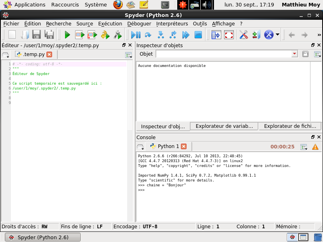Open the Exécution menu
The image size is (323, 242).
point(110,24)
